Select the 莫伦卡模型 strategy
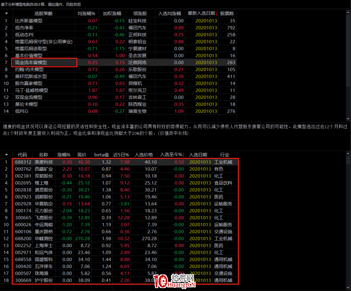This screenshot has width=351, height=291. 26,104
